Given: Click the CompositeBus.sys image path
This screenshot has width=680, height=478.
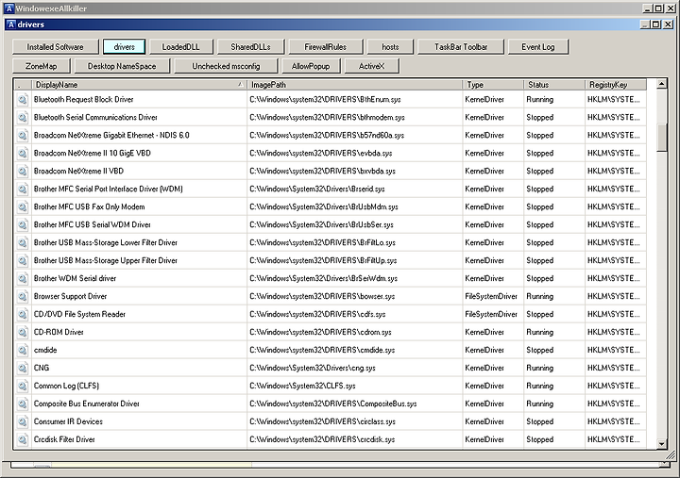Looking at the screenshot, I should (x=333, y=404).
